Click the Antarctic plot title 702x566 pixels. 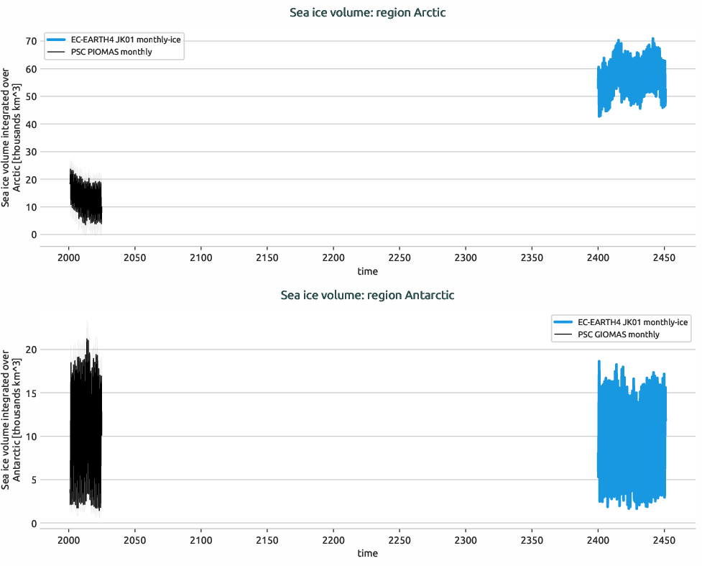pyautogui.click(x=367, y=295)
